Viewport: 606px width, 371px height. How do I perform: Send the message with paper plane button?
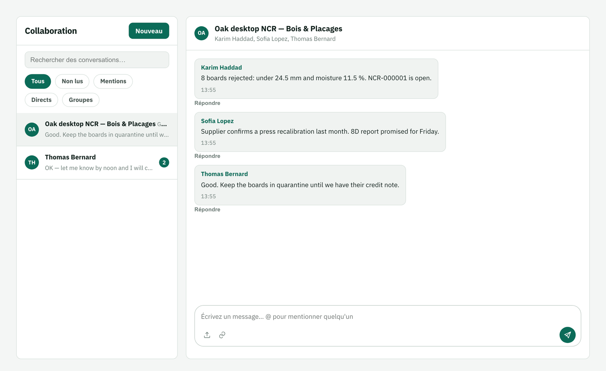[568, 335]
